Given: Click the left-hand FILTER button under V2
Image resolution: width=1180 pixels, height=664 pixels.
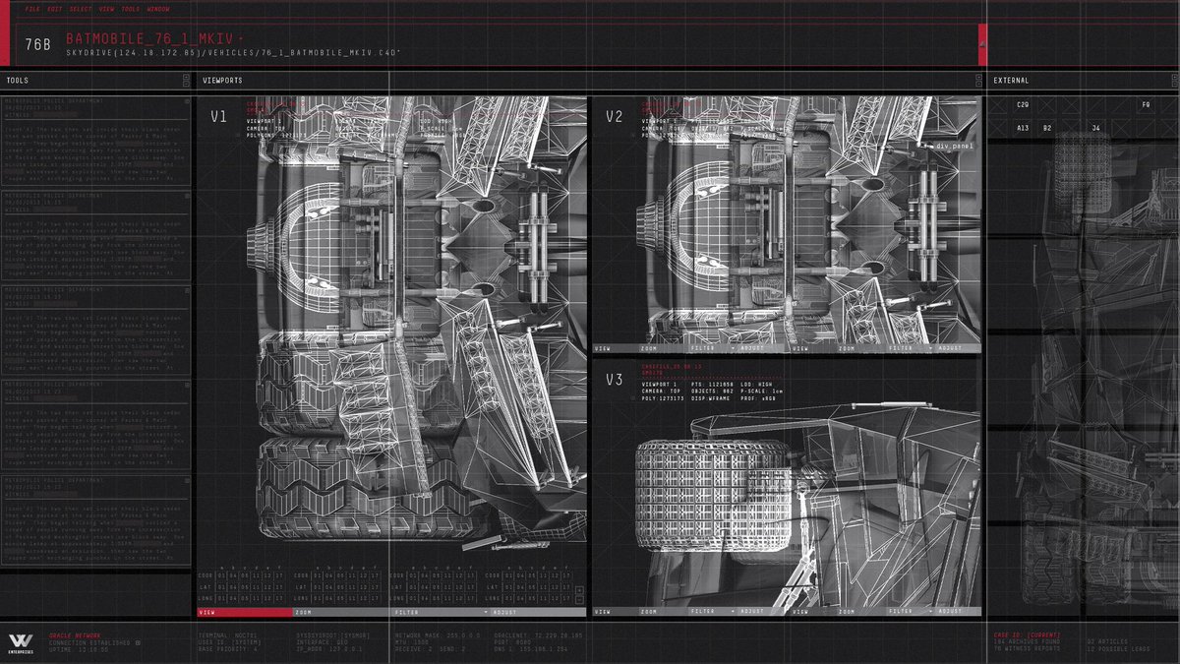Looking at the screenshot, I should [713, 348].
